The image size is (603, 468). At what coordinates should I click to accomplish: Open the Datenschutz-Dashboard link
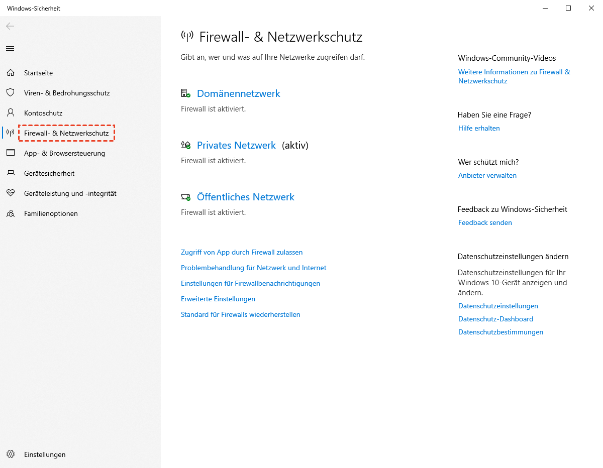point(495,319)
